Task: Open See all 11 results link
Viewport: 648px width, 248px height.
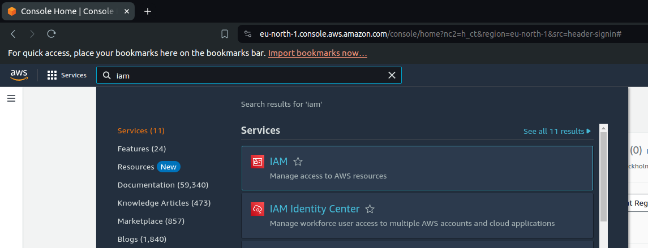Action: click(x=557, y=131)
